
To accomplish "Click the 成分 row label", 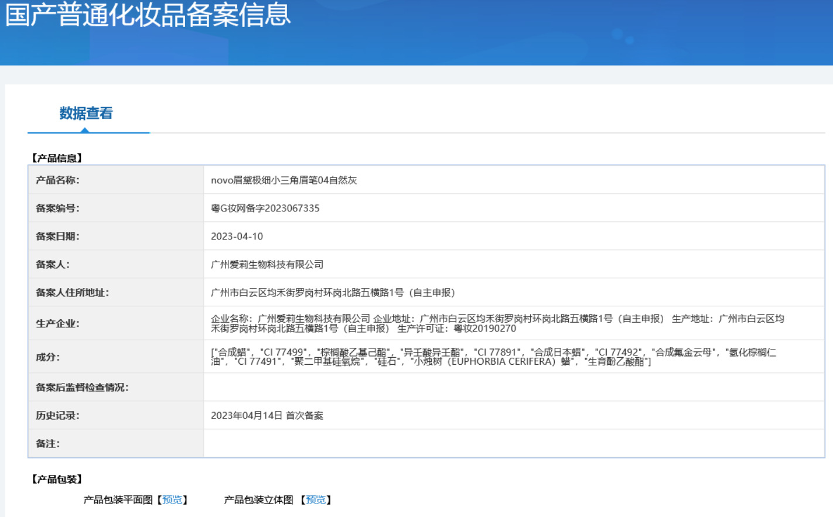I will 48,357.
